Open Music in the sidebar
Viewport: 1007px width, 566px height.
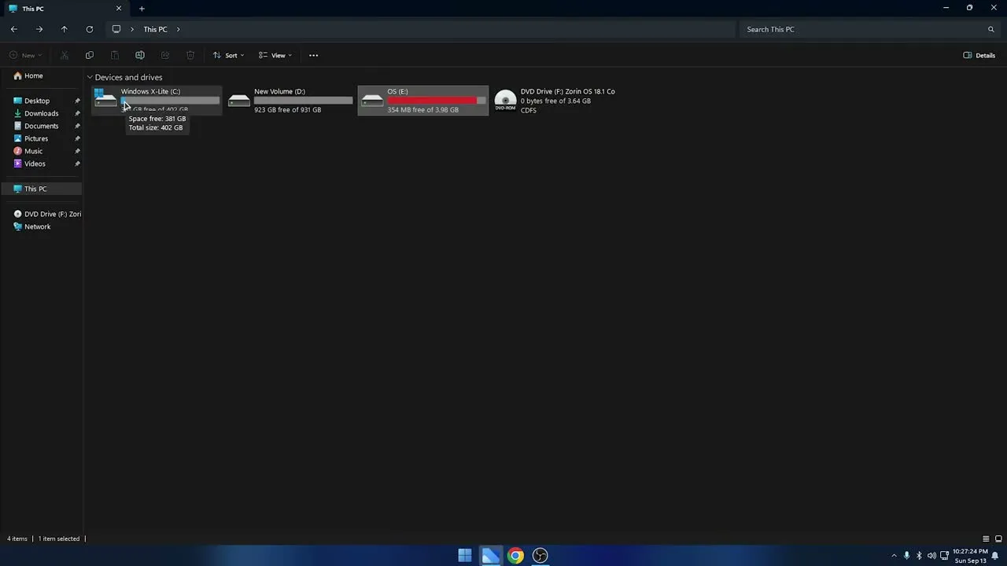[x=33, y=151]
